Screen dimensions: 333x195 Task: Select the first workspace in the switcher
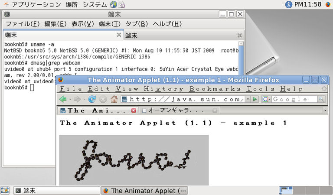click(x=286, y=191)
